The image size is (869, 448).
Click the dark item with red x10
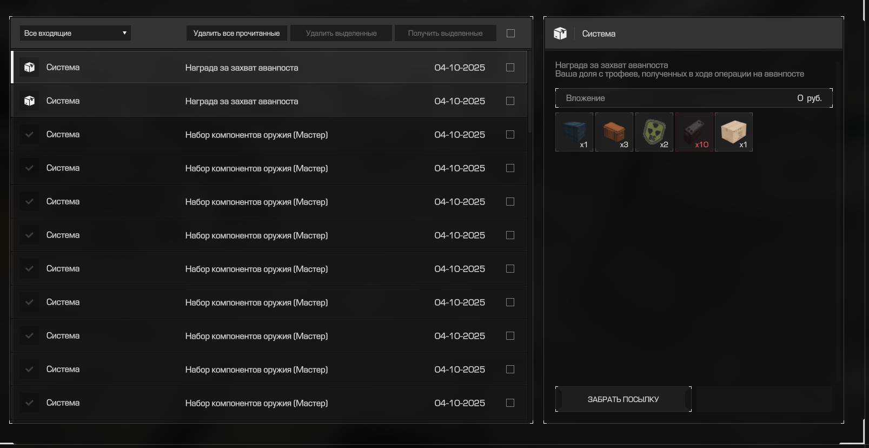click(x=694, y=131)
